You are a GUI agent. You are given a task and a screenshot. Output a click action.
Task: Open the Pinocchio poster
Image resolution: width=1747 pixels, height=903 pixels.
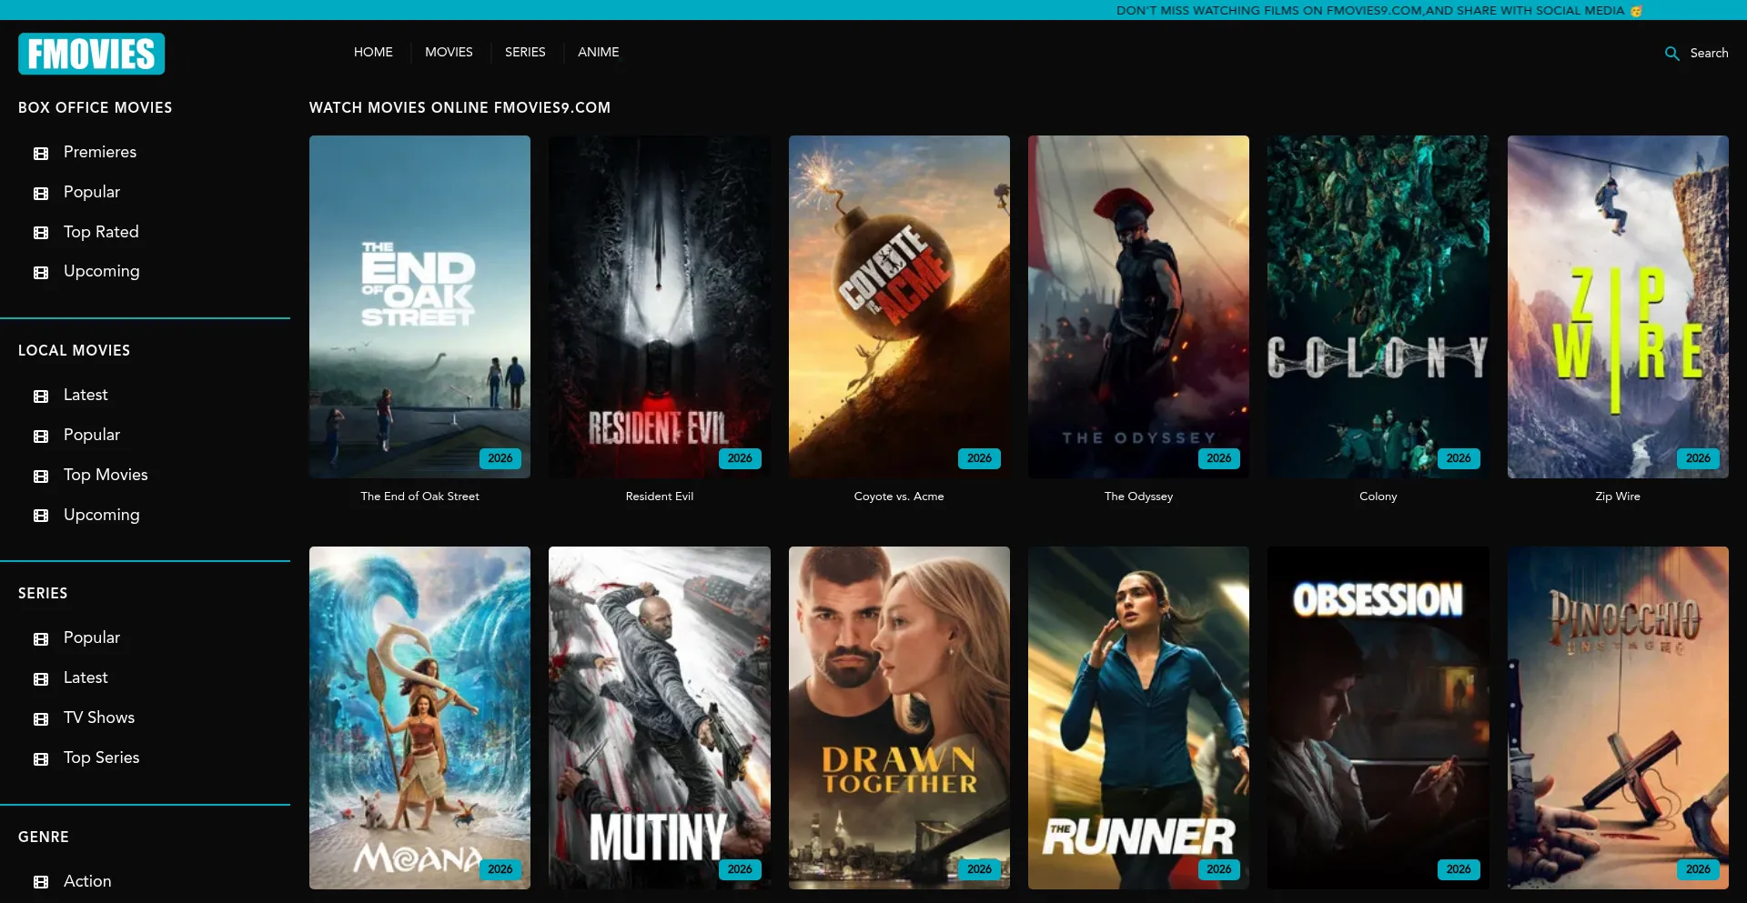[1618, 717]
